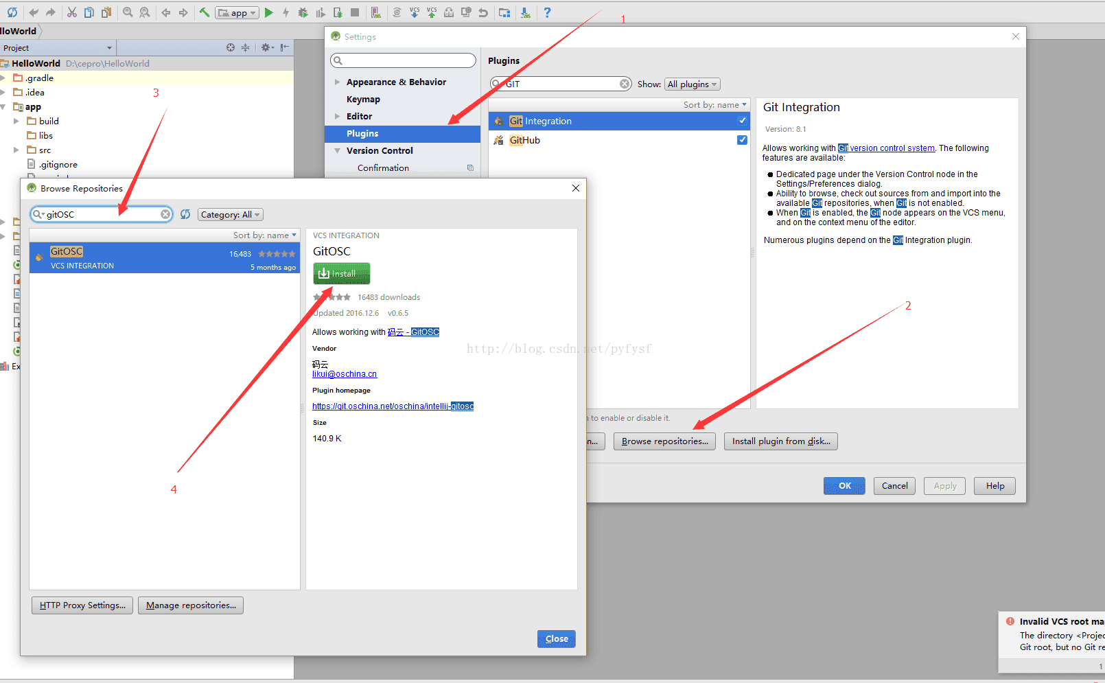Screen dimensions: 1105x683
Task: Open SDK Manager from the toolbar
Action: click(525, 12)
